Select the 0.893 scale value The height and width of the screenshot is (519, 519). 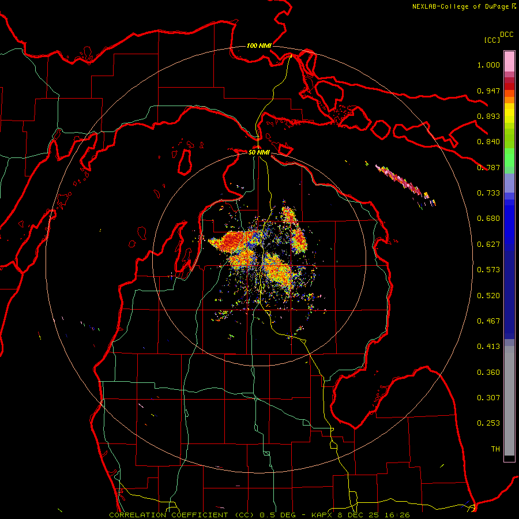click(488, 116)
